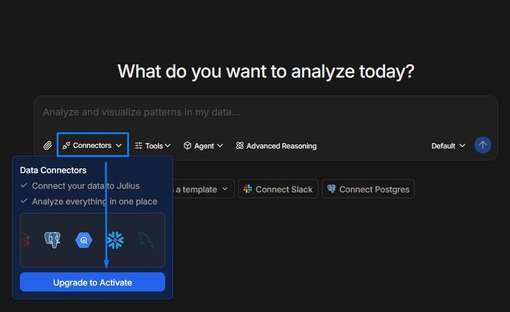
Task: Click the Advanced Reasoning atom icon
Action: tap(240, 145)
